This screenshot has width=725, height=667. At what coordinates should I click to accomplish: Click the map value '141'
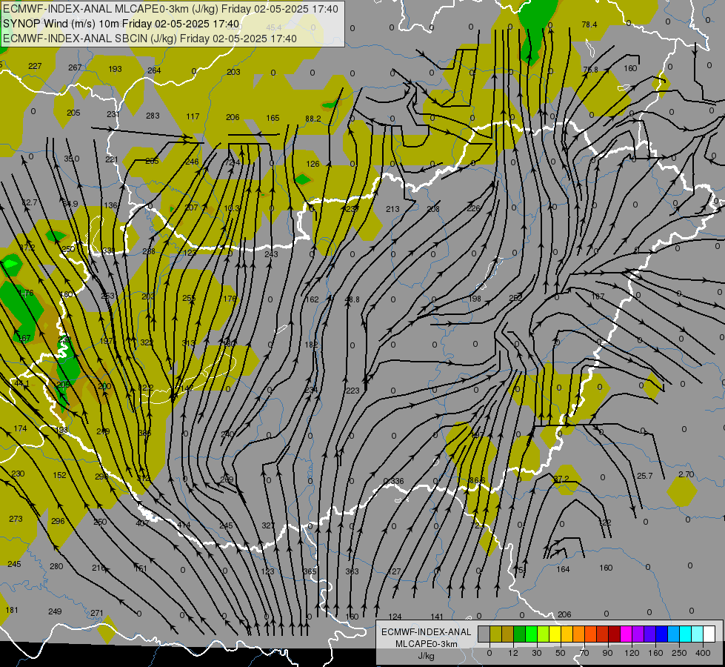[437, 617]
